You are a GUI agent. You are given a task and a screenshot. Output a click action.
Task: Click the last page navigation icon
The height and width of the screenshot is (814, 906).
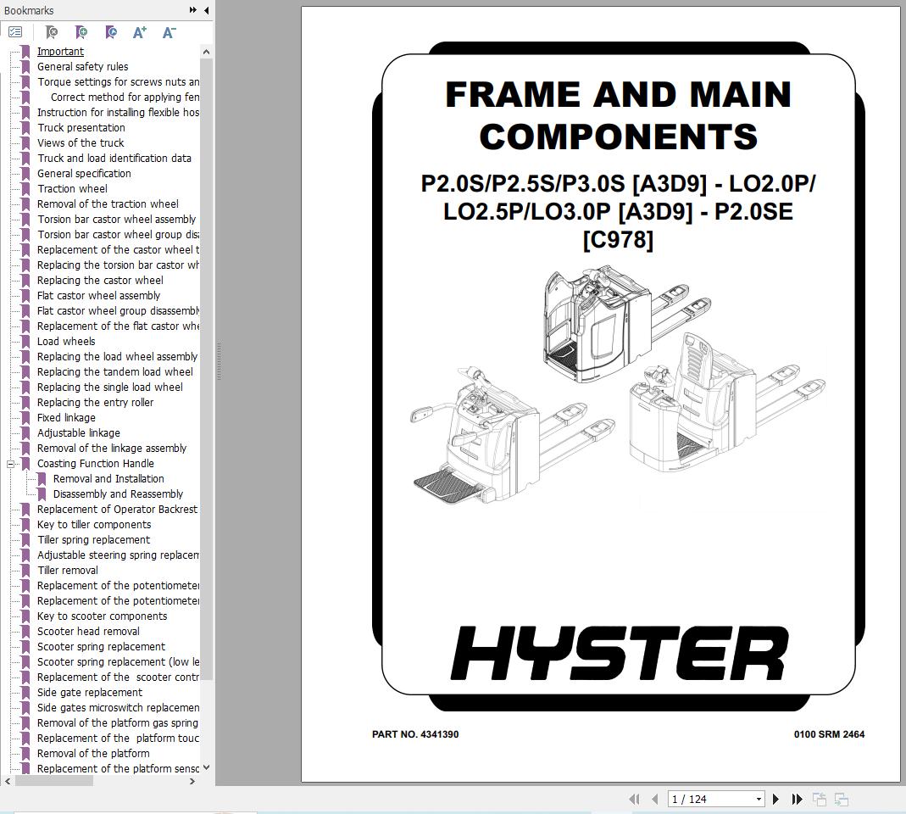tap(797, 799)
